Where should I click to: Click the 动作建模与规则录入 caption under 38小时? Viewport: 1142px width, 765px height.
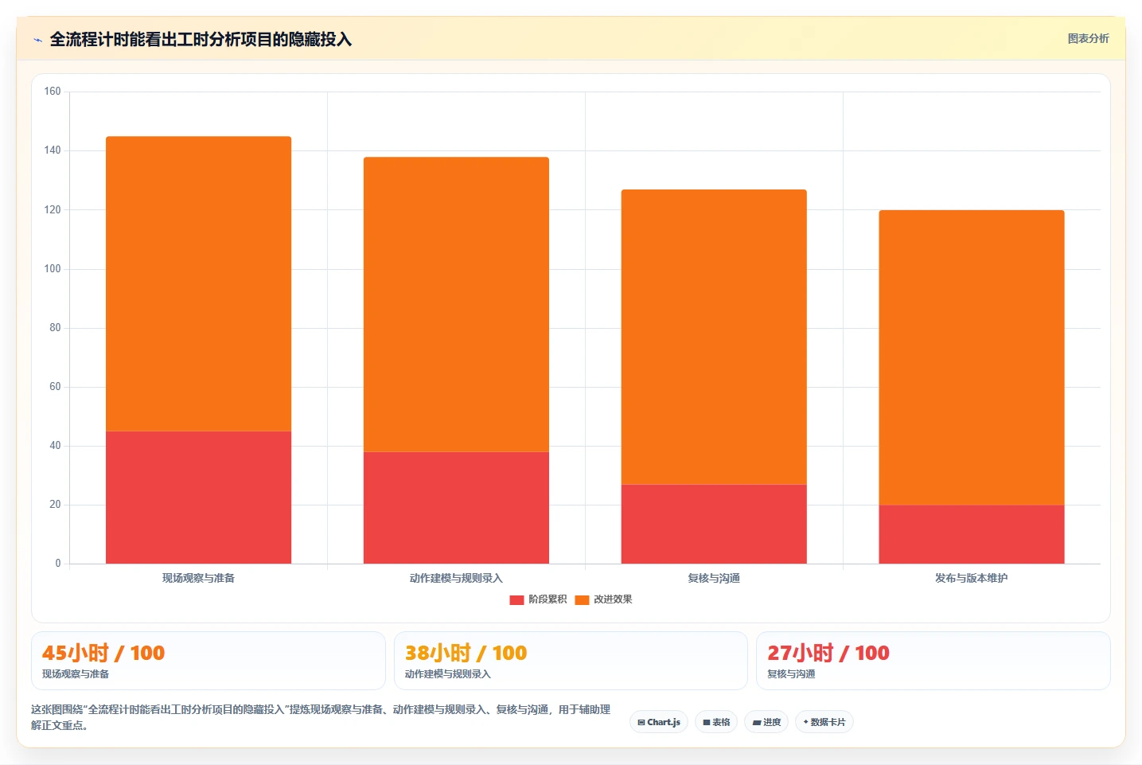coord(448,674)
